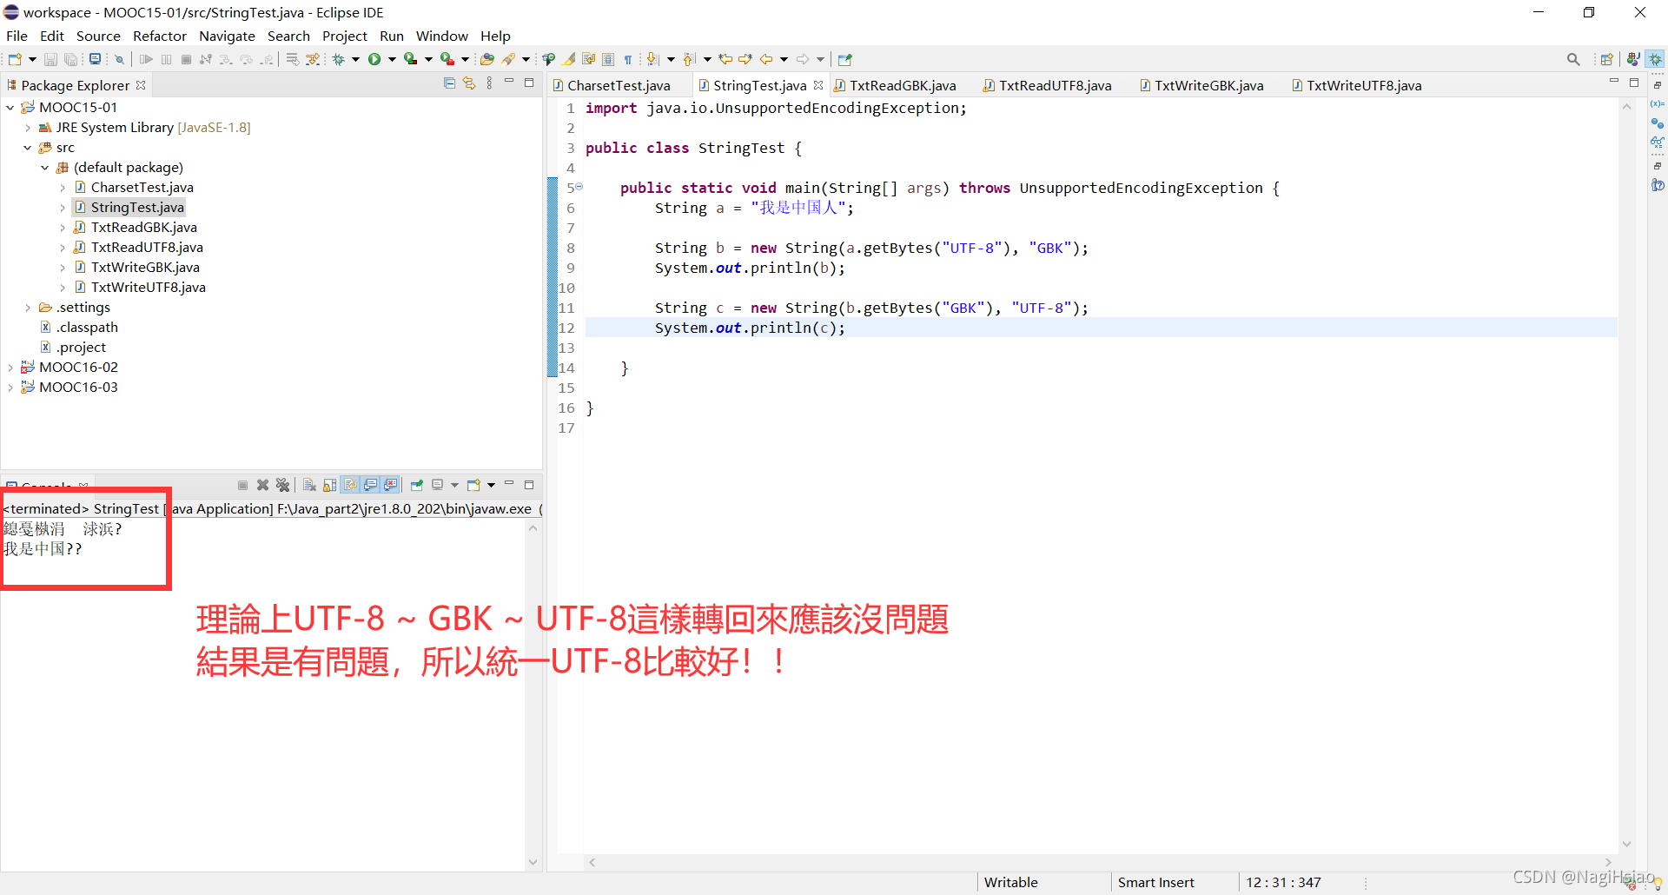Viewport: 1668px width, 895px height.
Task: Switch to TxtWriteUTF8.java editor tab
Action: pyautogui.click(x=1363, y=85)
